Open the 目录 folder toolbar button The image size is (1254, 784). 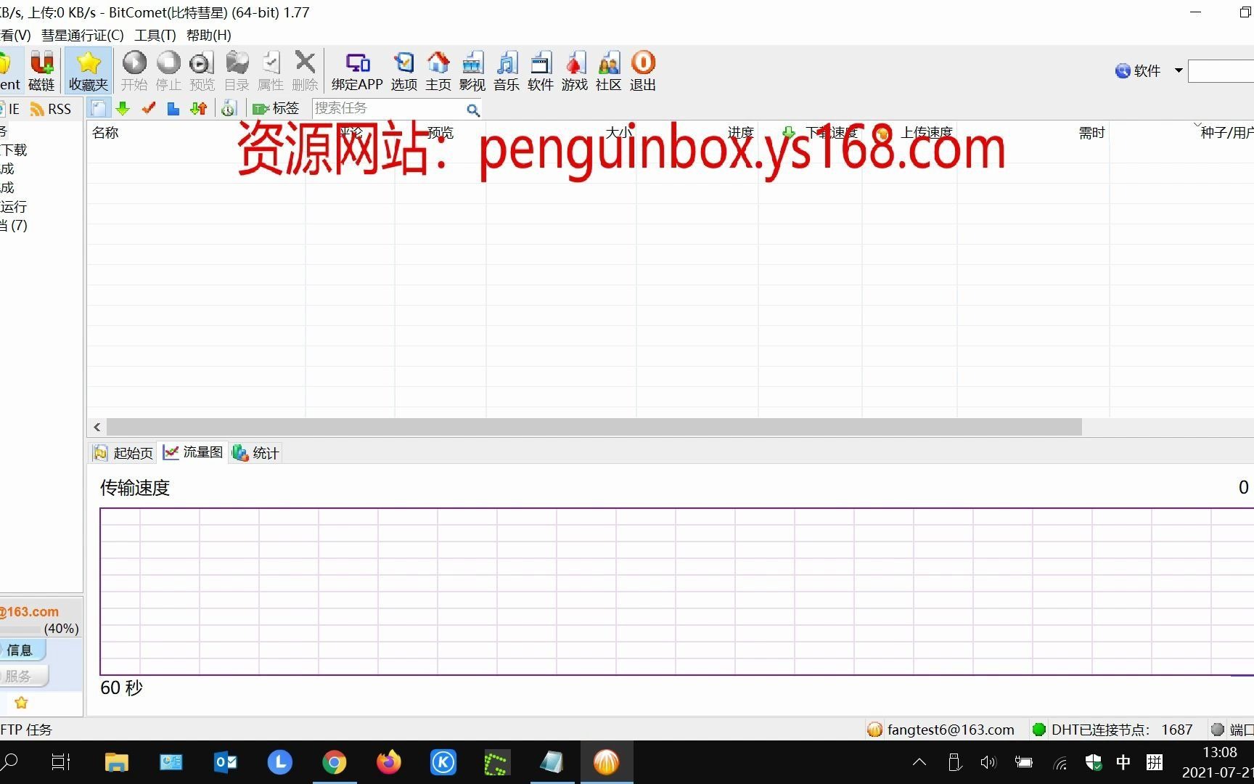coord(237,70)
